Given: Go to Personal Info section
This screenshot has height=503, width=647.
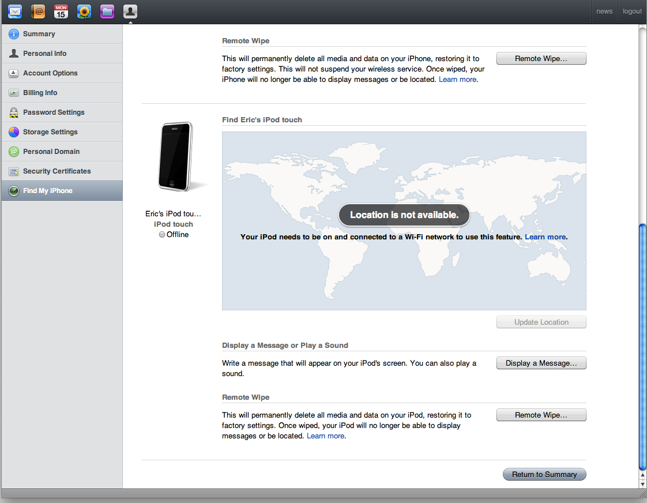Looking at the screenshot, I should click(62, 54).
